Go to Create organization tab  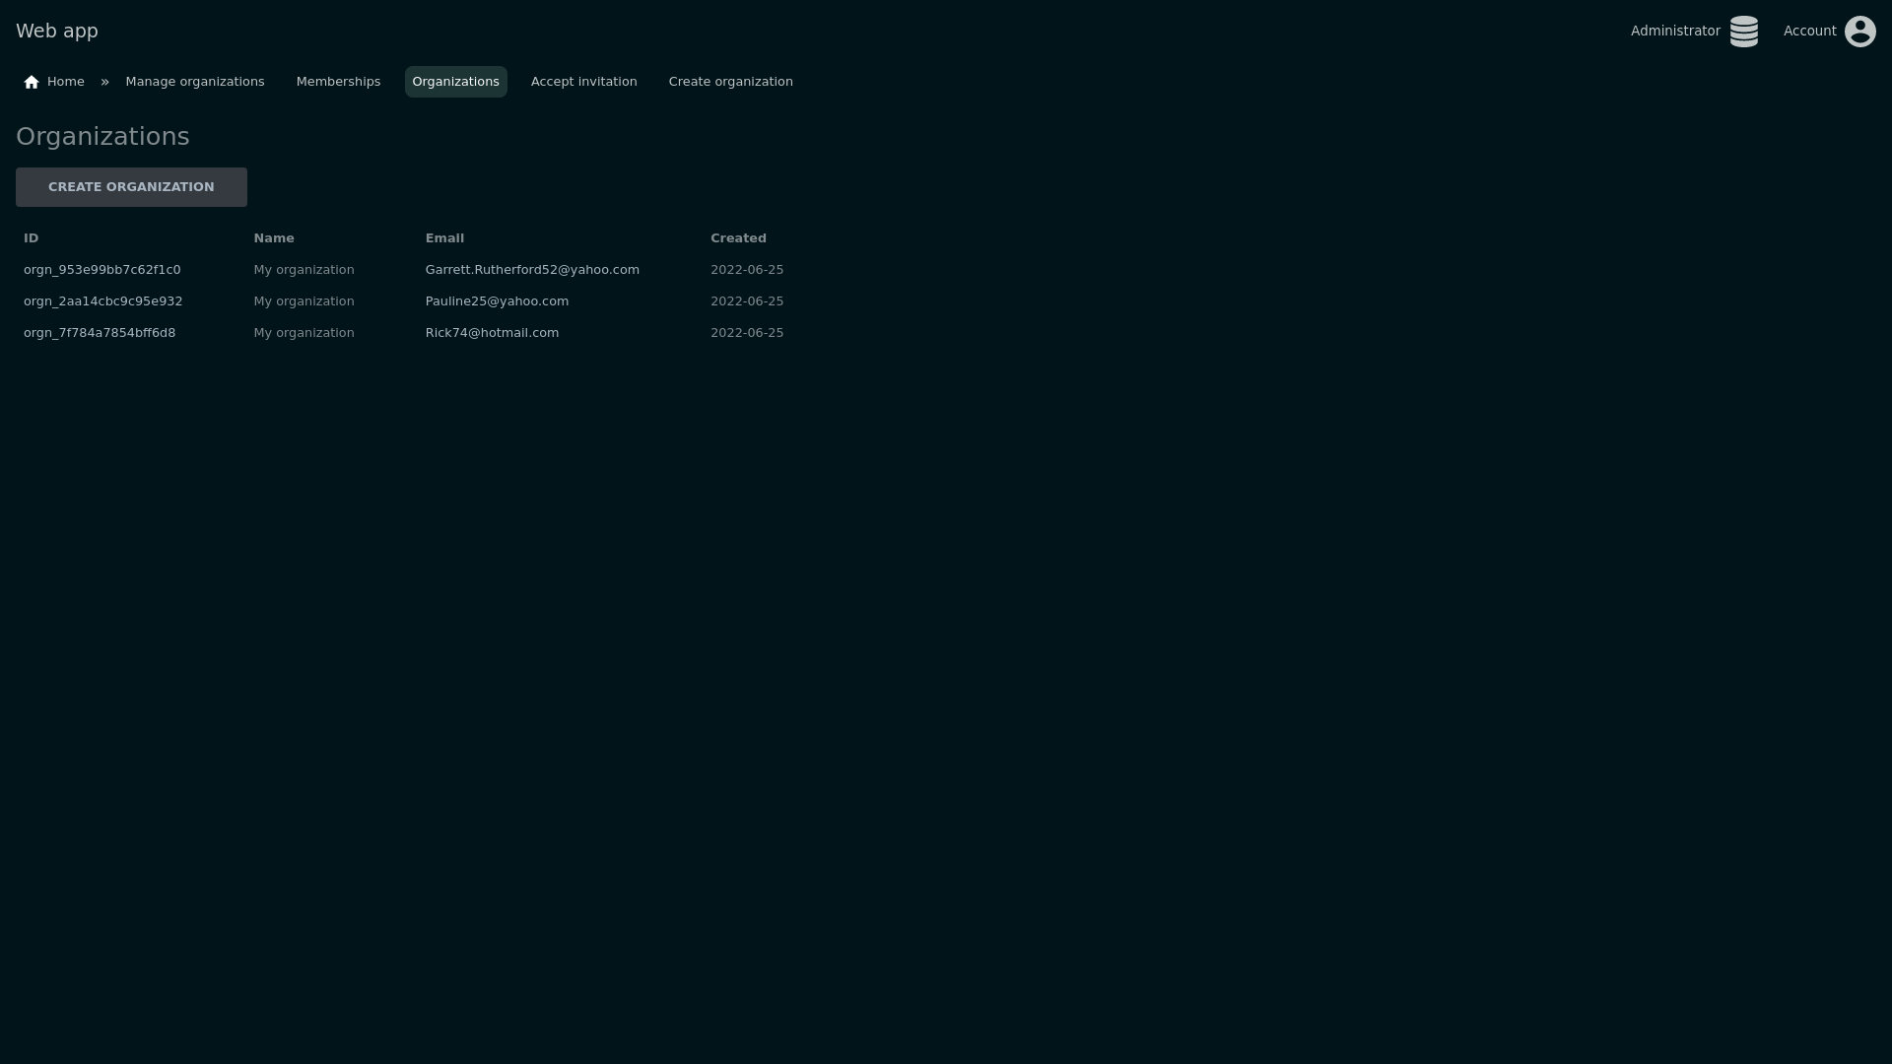730,82
